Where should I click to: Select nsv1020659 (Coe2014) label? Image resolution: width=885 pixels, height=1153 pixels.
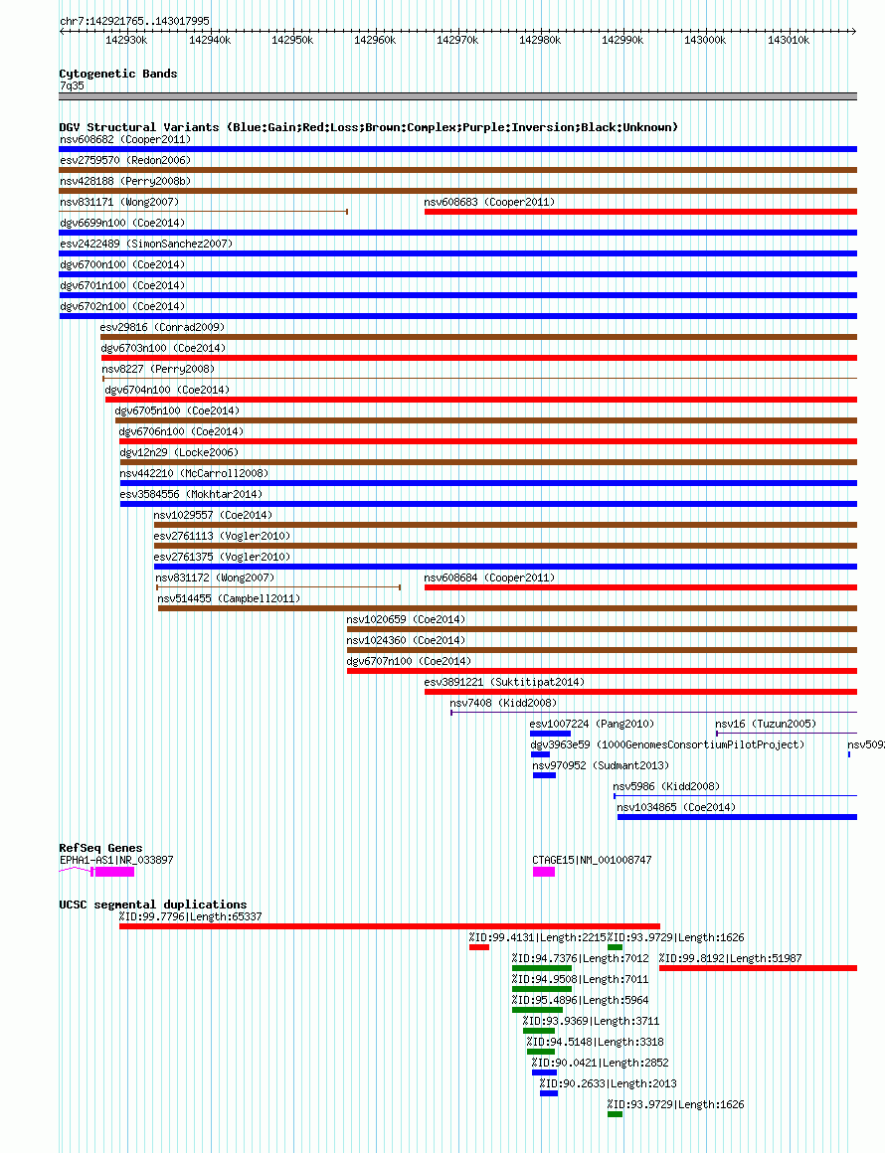point(406,619)
